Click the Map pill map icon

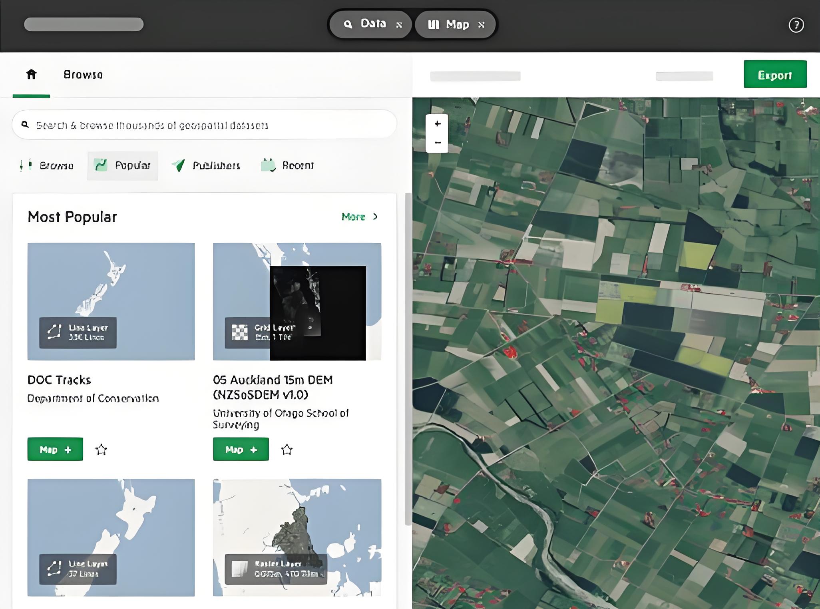tap(434, 25)
